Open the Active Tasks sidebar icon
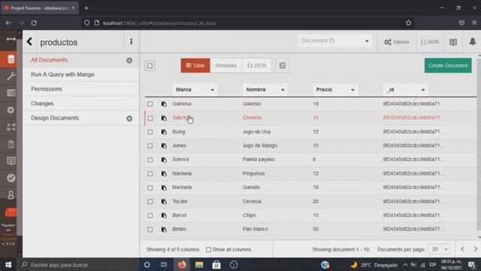This screenshot has width=481, height=271. pyautogui.click(x=11, y=93)
